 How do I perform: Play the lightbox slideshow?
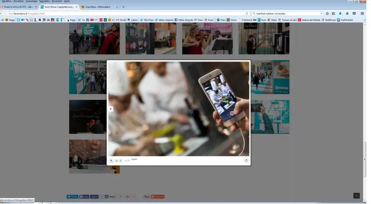[x=111, y=160]
